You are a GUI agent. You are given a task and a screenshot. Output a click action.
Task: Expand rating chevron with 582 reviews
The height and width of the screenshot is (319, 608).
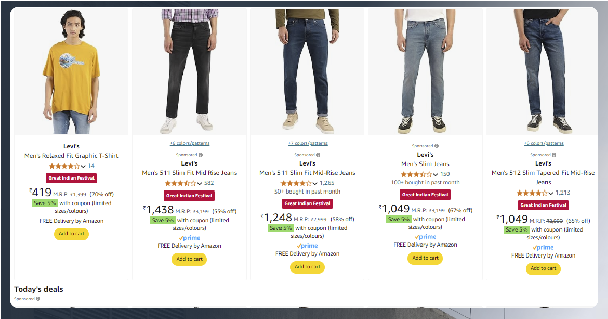[200, 183]
